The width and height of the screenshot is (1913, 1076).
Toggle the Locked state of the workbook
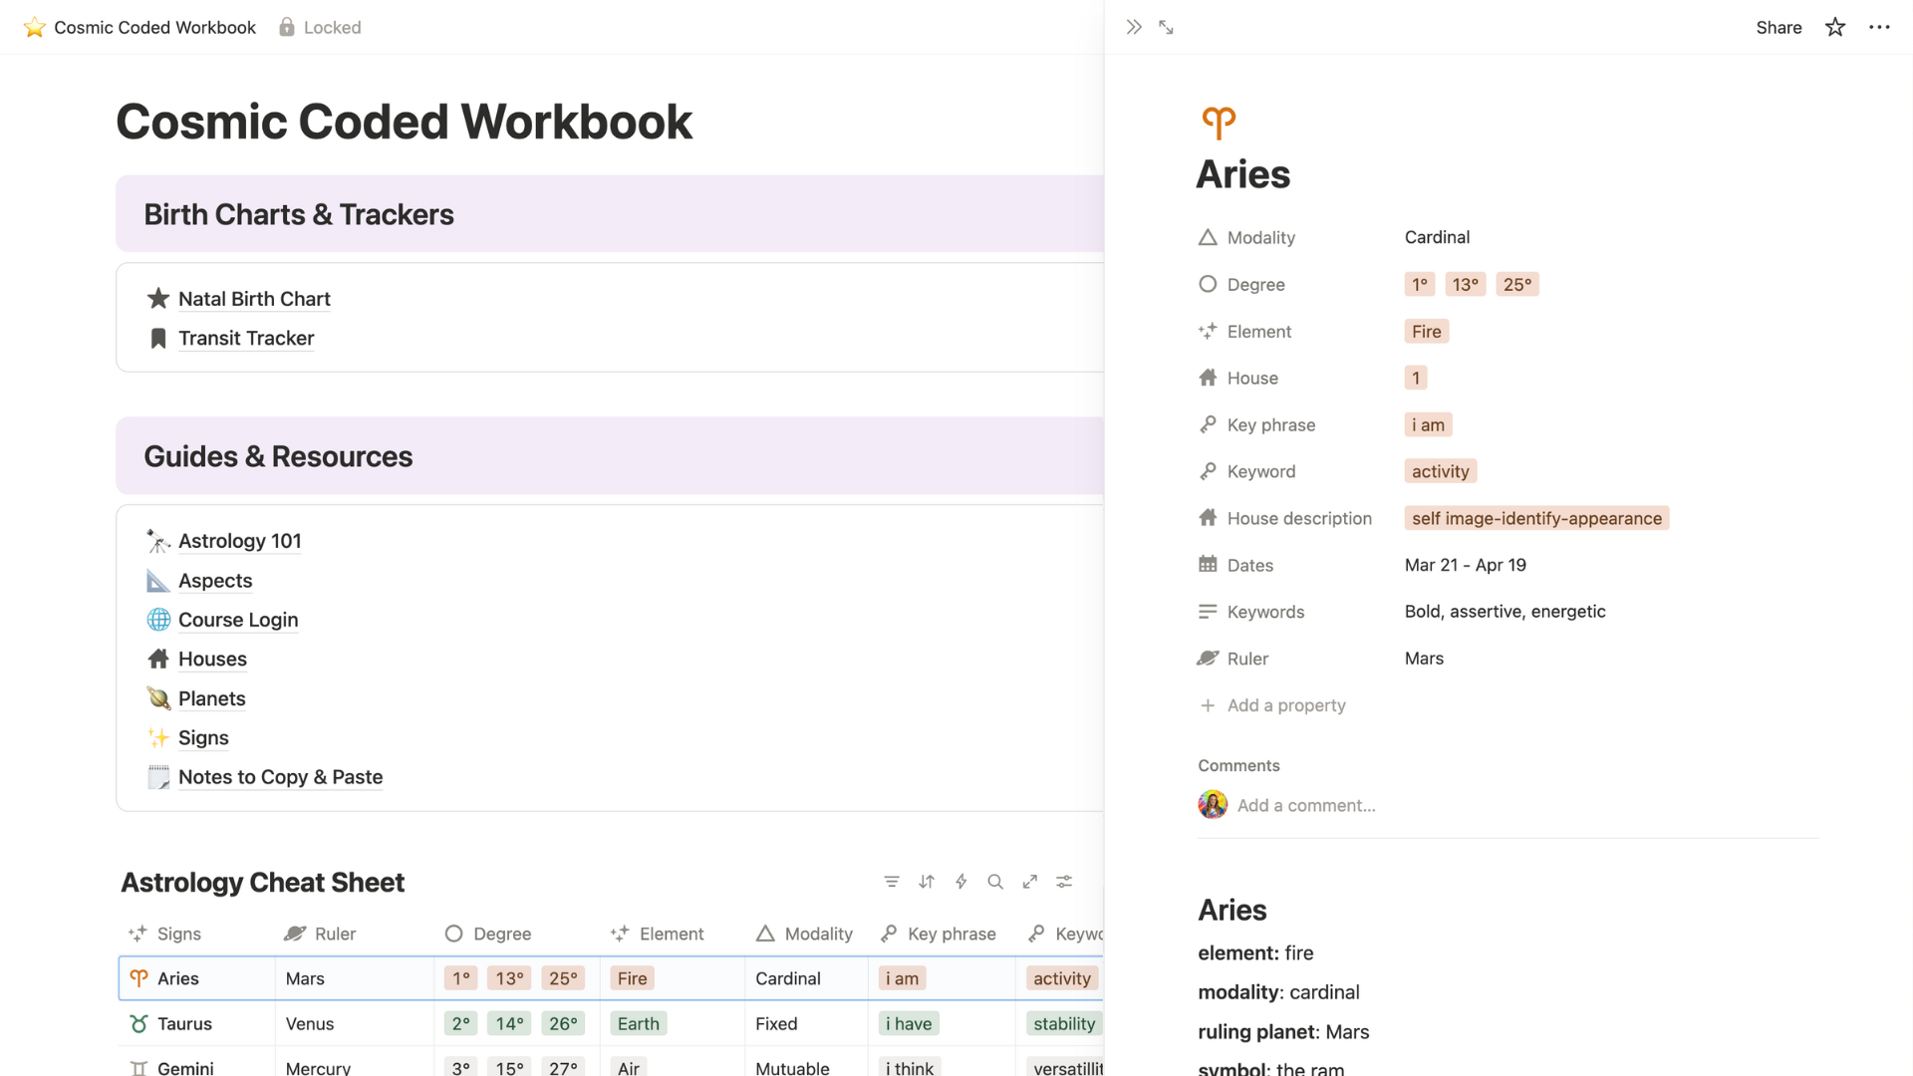[320, 27]
